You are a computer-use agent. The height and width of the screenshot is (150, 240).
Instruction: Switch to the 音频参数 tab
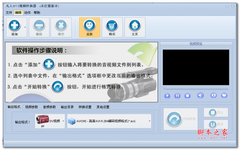[49, 107]
